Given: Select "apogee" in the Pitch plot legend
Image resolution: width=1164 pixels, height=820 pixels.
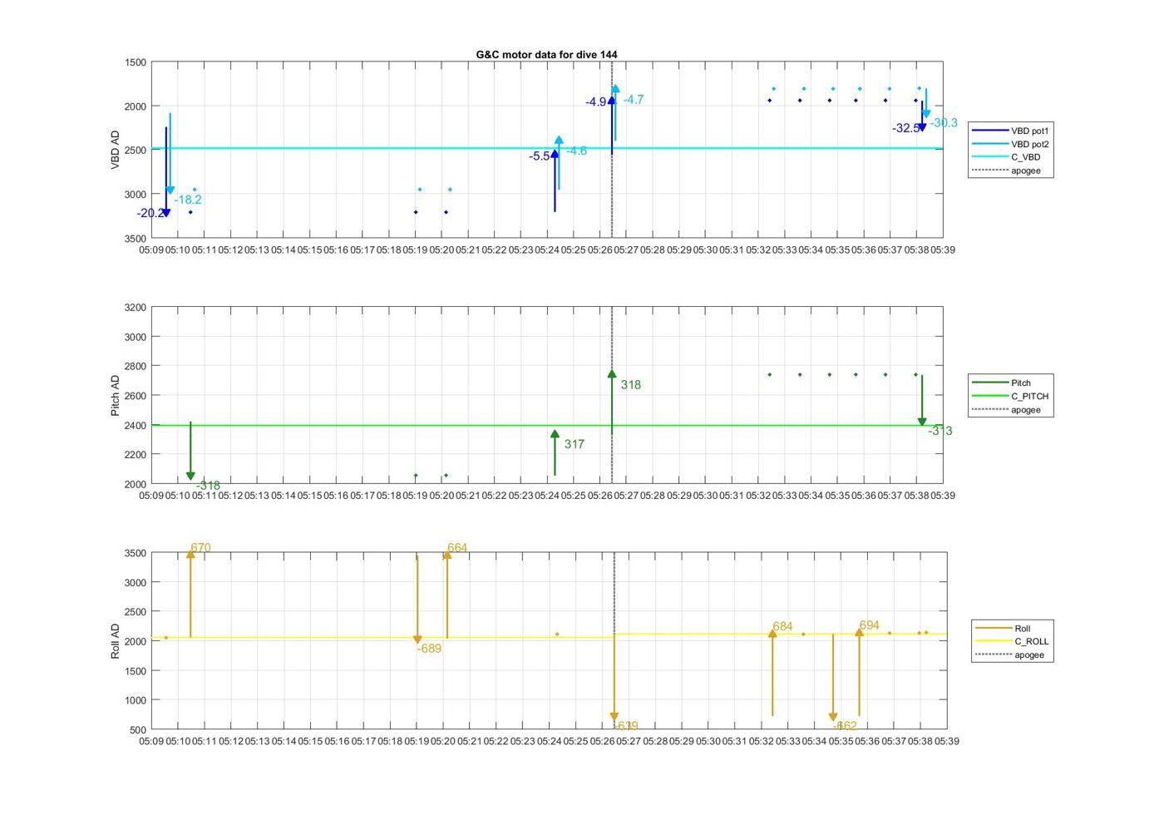Looking at the screenshot, I should pyautogui.click(x=1006, y=409).
